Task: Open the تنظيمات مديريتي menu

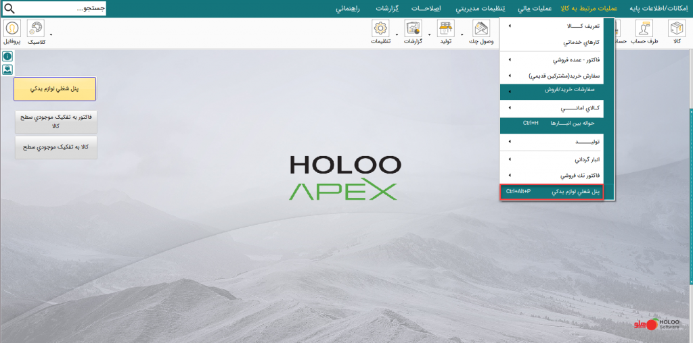Action: (x=482, y=9)
